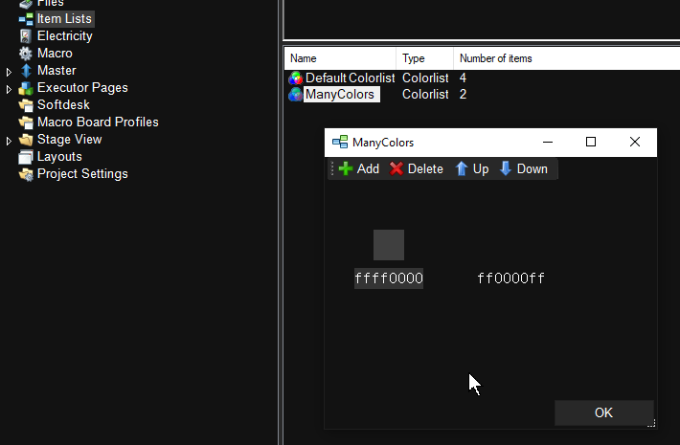Click the Project Settings icon
This screenshot has width=680, height=445.
[x=26, y=174]
